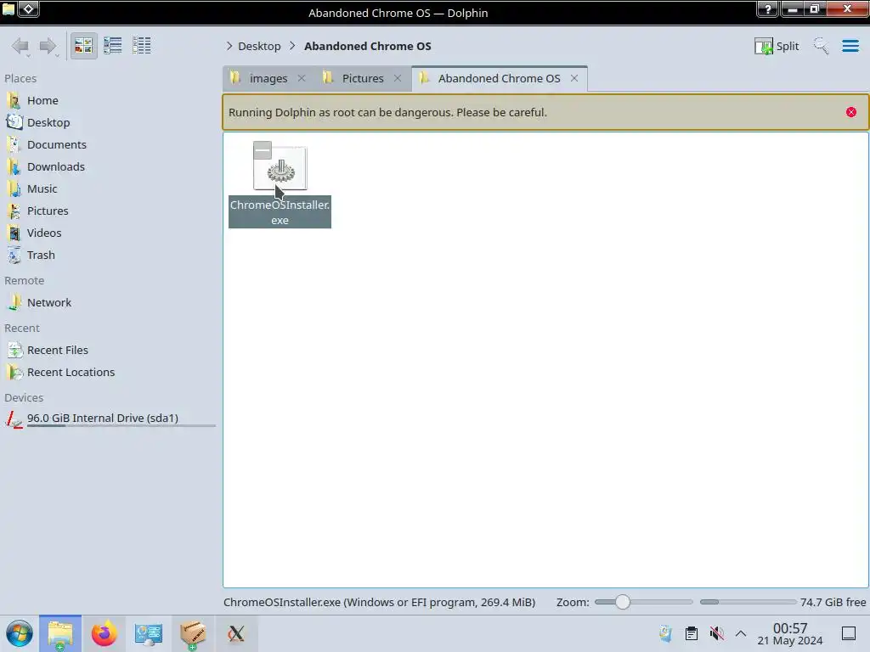The width and height of the screenshot is (870, 652).
Task: Adjust the Zoom slider handle
Action: click(x=623, y=602)
